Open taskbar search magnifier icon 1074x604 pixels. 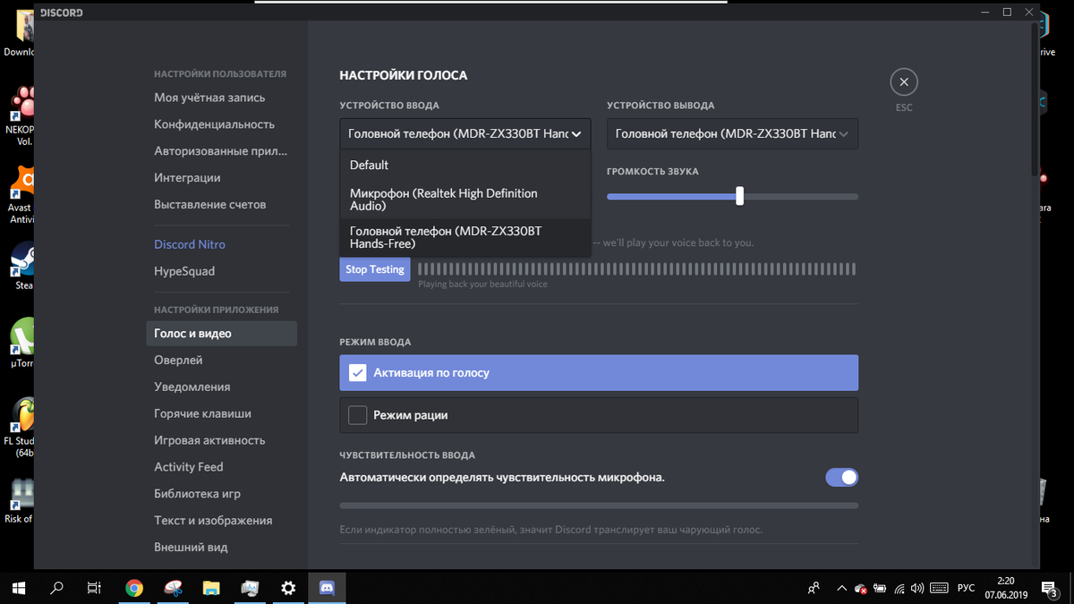57,588
